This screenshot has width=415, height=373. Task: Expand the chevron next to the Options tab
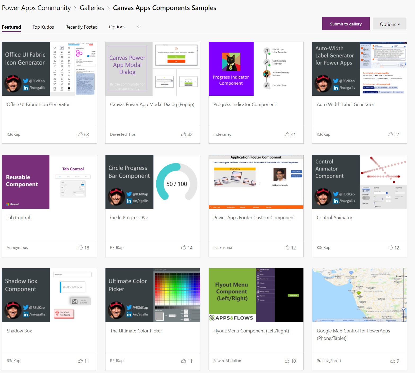click(x=139, y=27)
